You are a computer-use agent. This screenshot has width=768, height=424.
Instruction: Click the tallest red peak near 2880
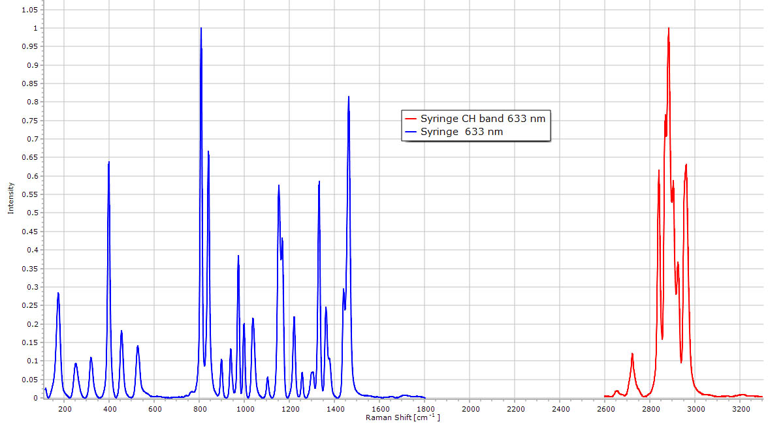click(668, 29)
